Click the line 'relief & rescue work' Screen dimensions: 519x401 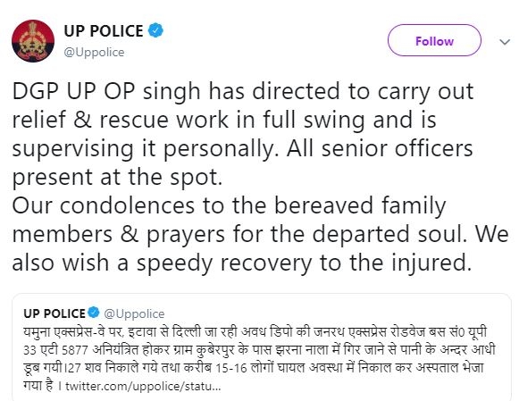point(224,120)
